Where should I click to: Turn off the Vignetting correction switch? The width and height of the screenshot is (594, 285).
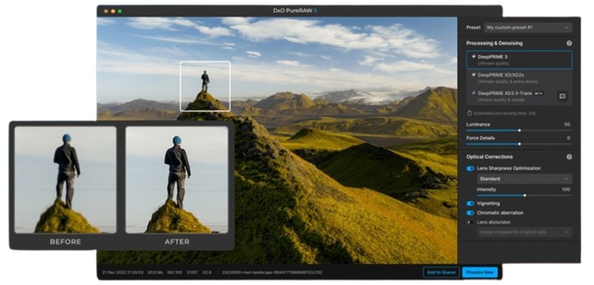pos(470,203)
